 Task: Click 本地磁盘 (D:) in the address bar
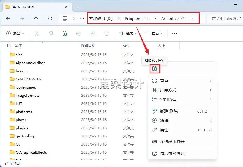(x=101, y=19)
